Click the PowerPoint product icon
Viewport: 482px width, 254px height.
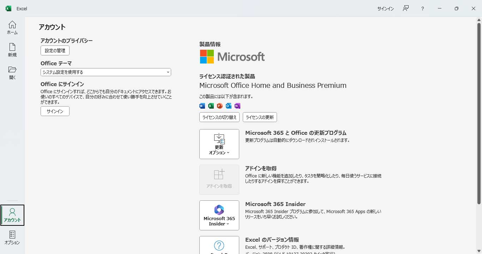point(220,106)
